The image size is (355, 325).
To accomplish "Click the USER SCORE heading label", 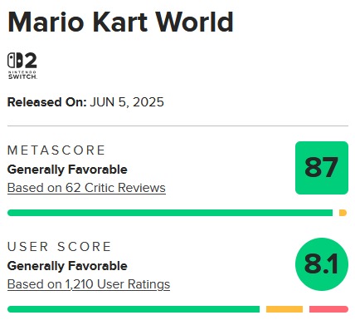I will (x=59, y=247).
